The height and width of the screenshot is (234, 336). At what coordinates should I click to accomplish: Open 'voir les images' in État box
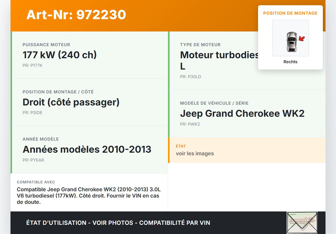[x=195, y=153]
